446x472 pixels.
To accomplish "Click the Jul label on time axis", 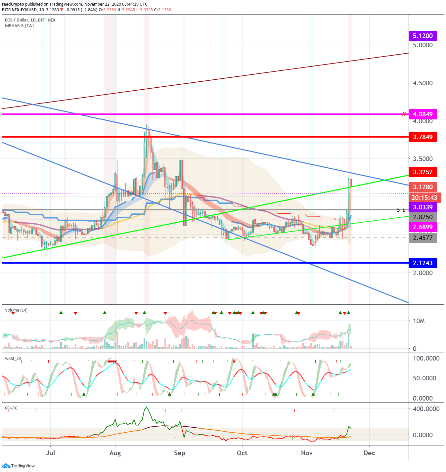I will (x=50, y=453).
